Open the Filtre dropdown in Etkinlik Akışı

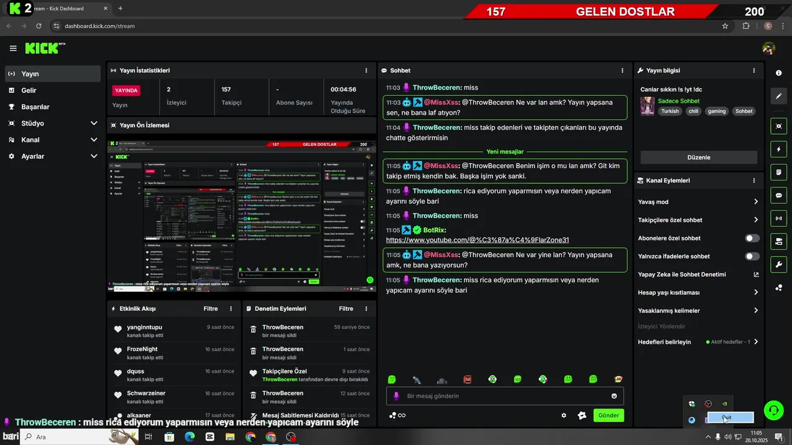(210, 308)
